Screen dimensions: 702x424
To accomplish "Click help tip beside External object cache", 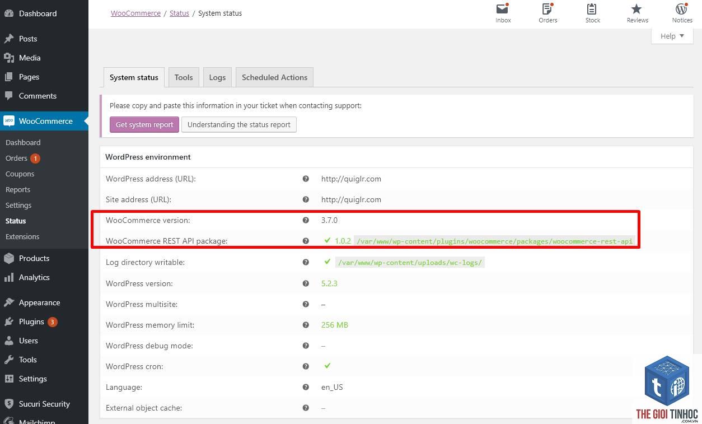I will (306, 408).
